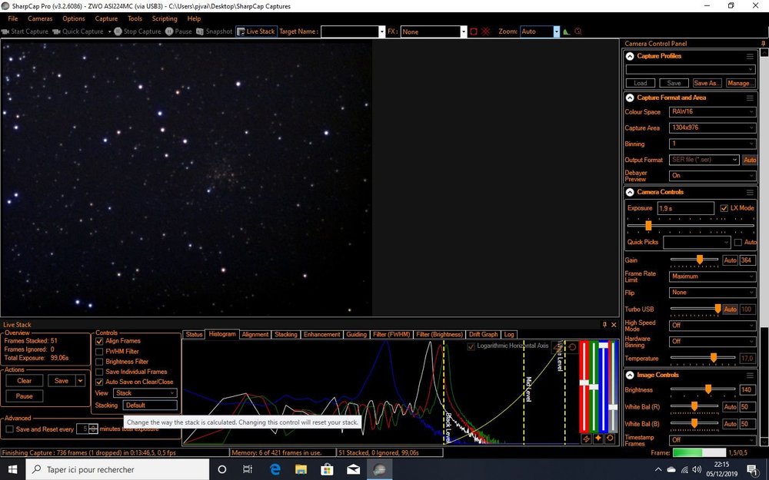Toggle the LX Mode checkbox
Viewport: 769px width, 480px height.
coord(724,208)
